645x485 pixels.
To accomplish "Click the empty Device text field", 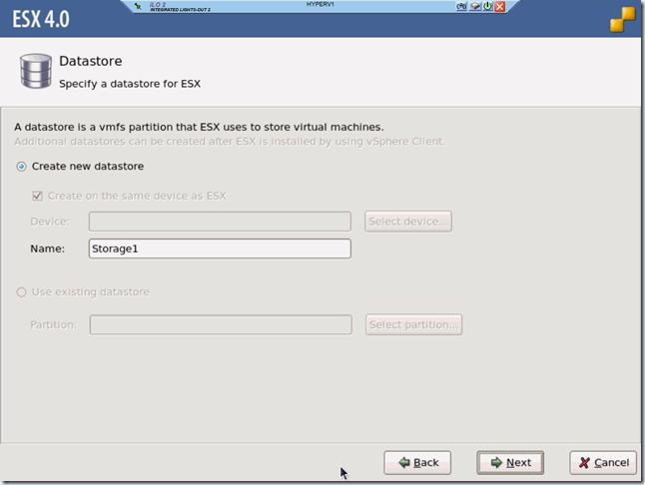I will 220,222.
